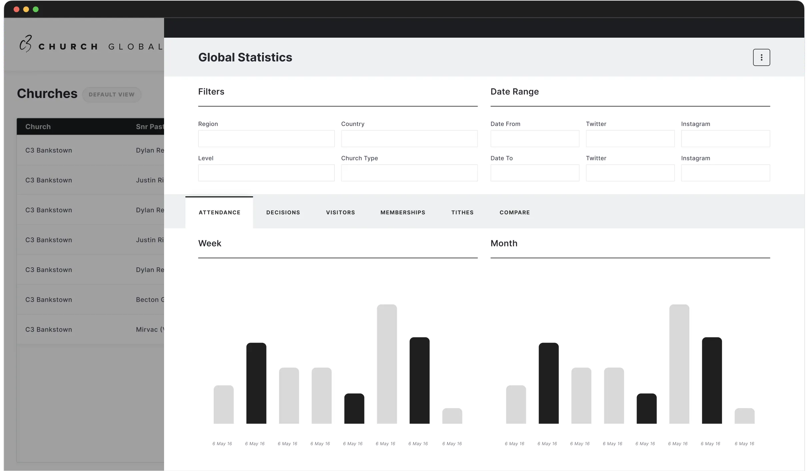Viewport: 808px width, 471px height.
Task: Click the Global Statistics heading
Action: click(x=245, y=57)
